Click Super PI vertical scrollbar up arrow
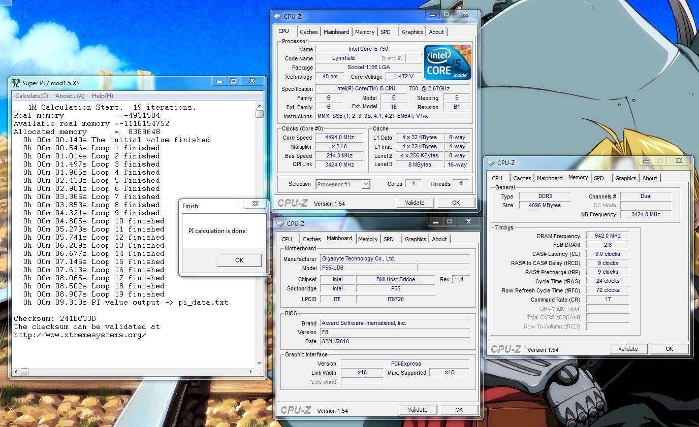Viewport: 699px width, 427px height. [x=260, y=106]
